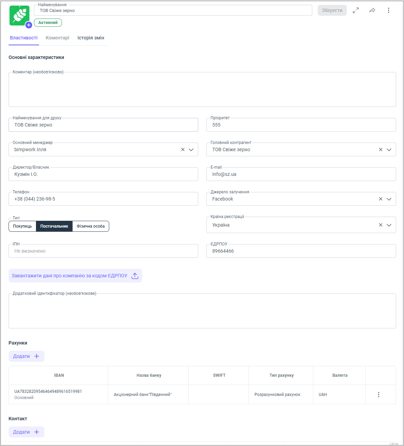Open the three-dot menu in the header
The image size is (404, 446).
388,10
